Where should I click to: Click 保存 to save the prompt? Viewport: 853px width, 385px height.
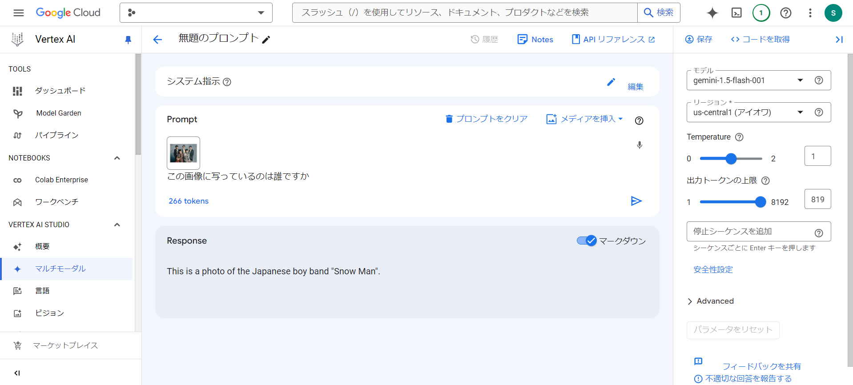[x=699, y=40]
